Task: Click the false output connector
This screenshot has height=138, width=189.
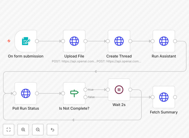Action: point(85,97)
